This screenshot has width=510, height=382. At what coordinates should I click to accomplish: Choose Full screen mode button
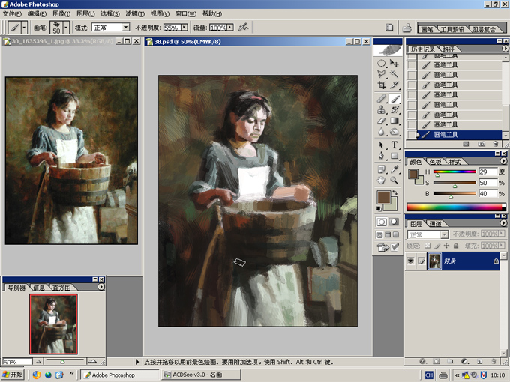pos(395,235)
